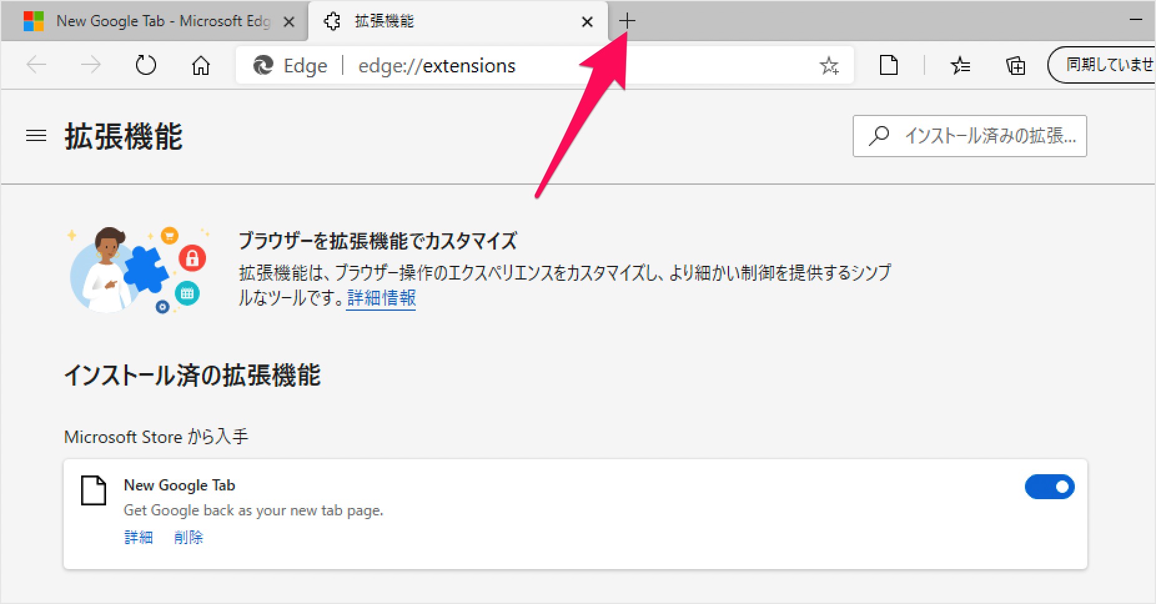This screenshot has height=604, width=1156.
Task: Open the 詳細情報 link
Action: [x=381, y=298]
